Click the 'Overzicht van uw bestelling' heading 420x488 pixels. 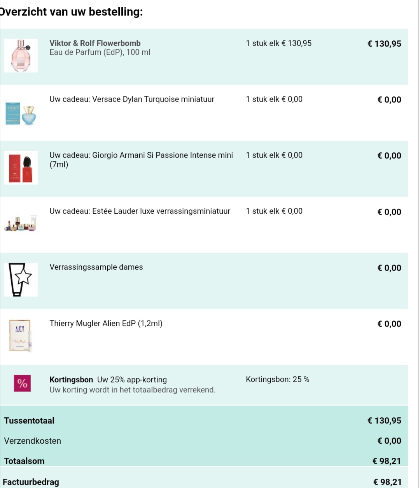(71, 12)
